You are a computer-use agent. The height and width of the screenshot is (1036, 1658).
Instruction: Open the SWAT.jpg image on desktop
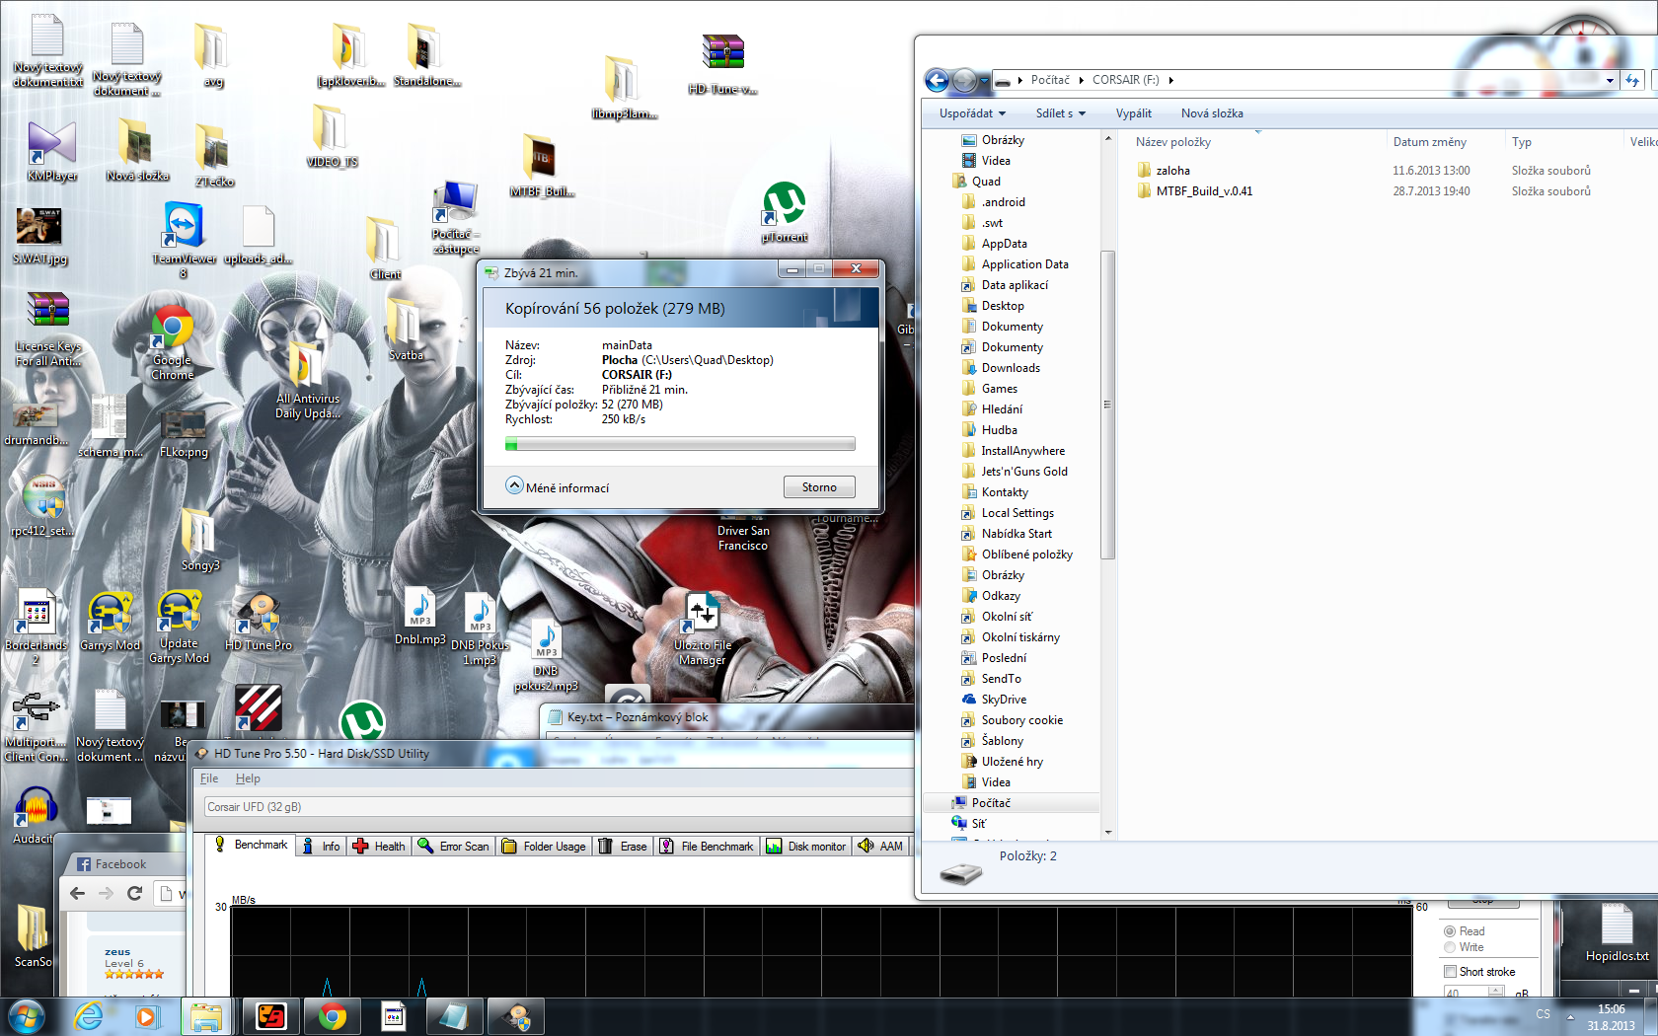(39, 237)
